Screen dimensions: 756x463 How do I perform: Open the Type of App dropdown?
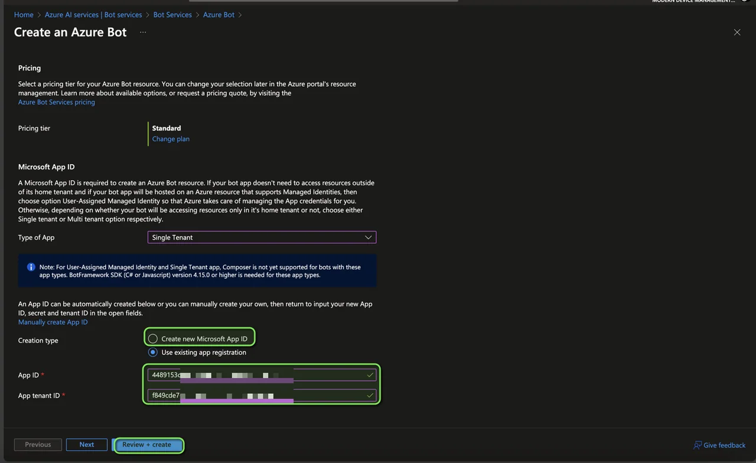pos(262,237)
